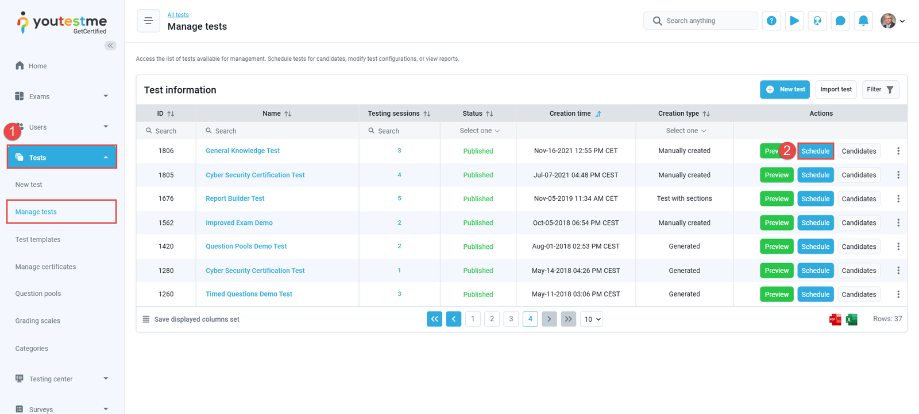The image size is (919, 414).
Task: Open rows-per-page dropdown showing 10
Action: click(592, 319)
